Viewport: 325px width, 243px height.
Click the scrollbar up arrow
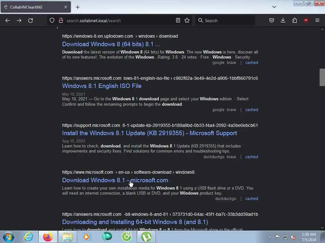tap(322, 29)
